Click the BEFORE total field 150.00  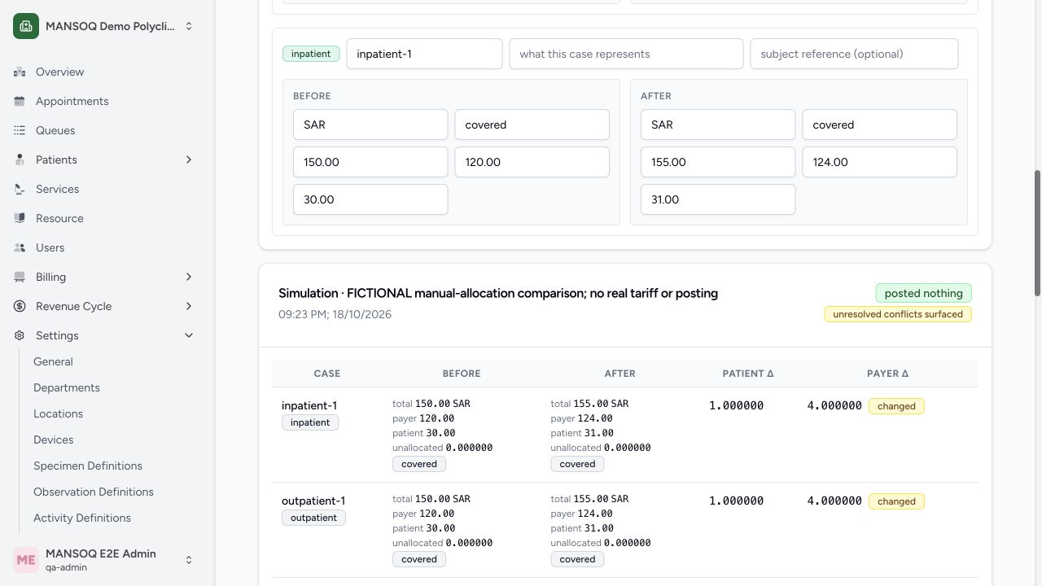[x=370, y=162]
